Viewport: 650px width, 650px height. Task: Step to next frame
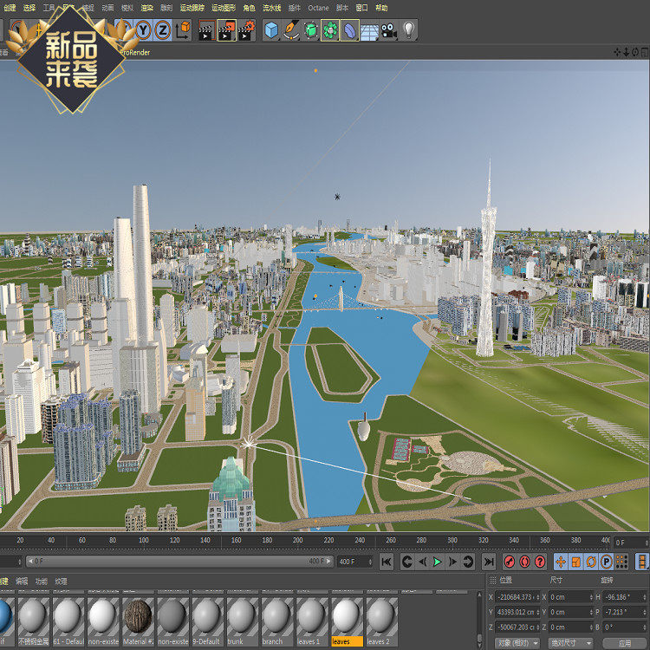click(x=452, y=562)
